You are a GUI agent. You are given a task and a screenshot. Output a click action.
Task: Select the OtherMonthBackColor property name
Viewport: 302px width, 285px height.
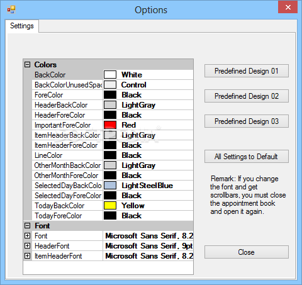tap(67, 165)
